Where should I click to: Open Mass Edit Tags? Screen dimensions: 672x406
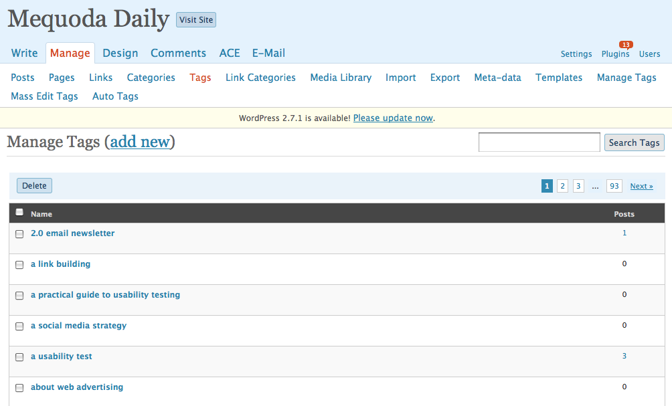point(45,96)
